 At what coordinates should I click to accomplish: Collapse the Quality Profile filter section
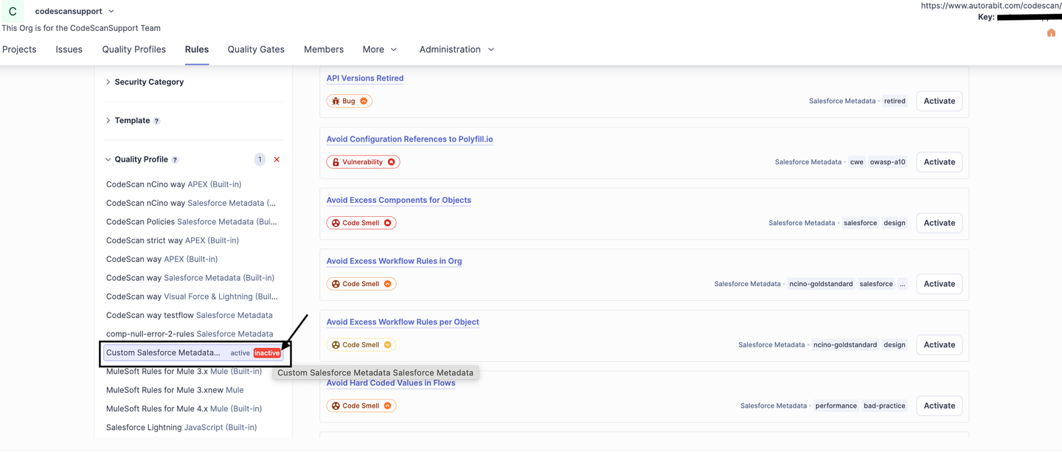point(141,159)
